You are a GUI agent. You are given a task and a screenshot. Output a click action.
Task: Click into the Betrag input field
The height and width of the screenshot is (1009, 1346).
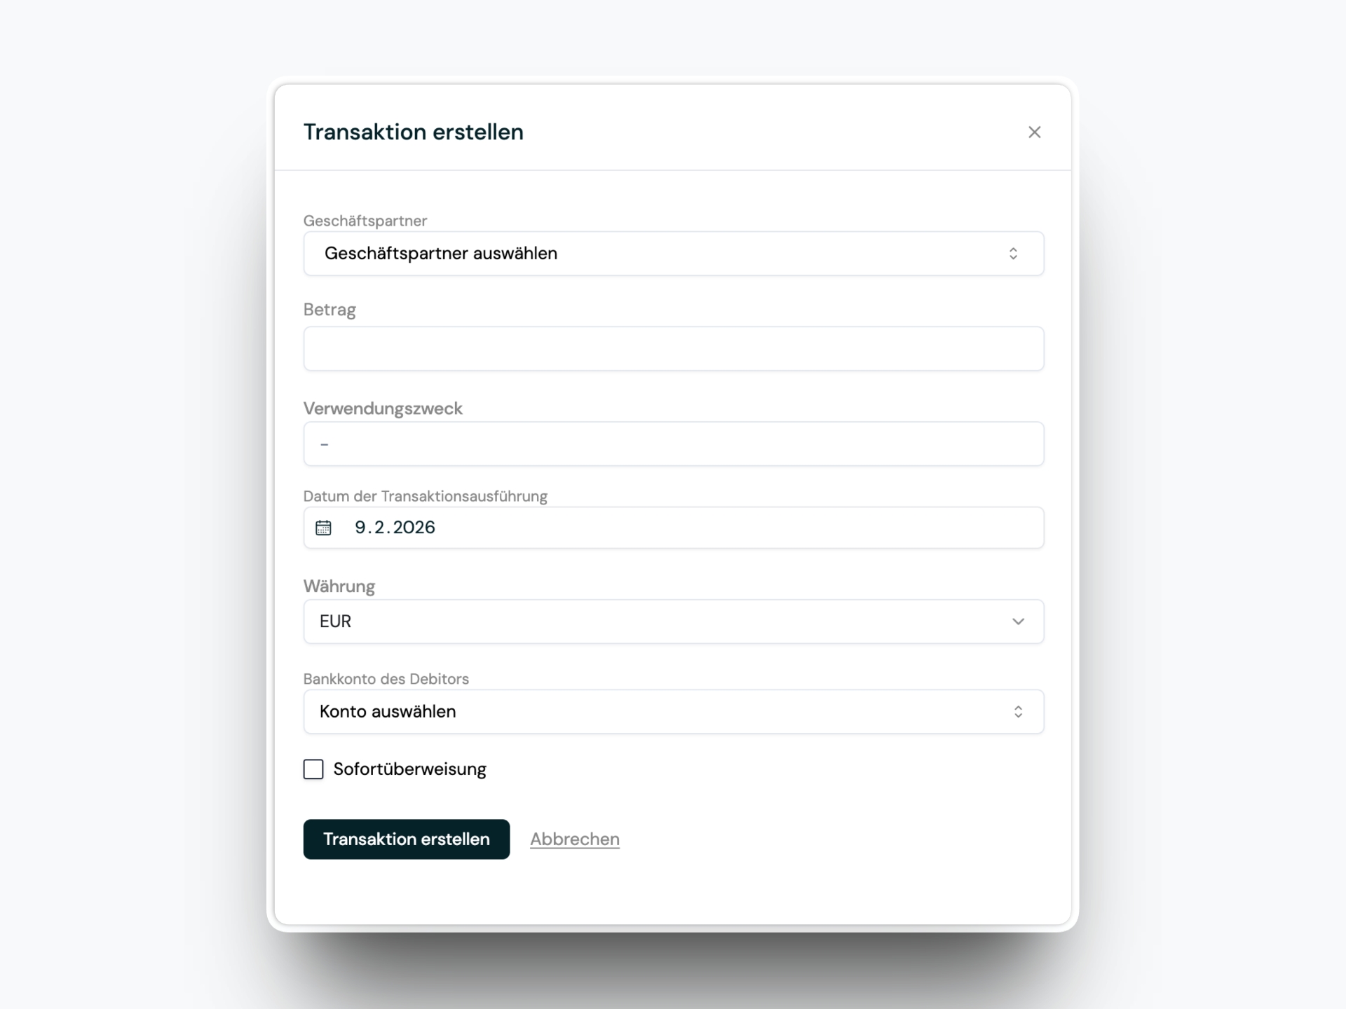pyautogui.click(x=673, y=348)
